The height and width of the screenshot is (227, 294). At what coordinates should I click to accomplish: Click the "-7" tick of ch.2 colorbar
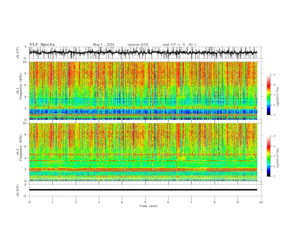point(274,177)
